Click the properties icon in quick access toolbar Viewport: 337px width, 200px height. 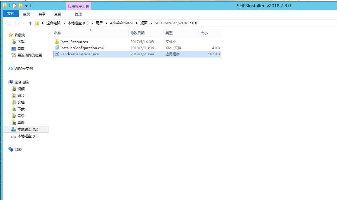click(x=14, y=6)
